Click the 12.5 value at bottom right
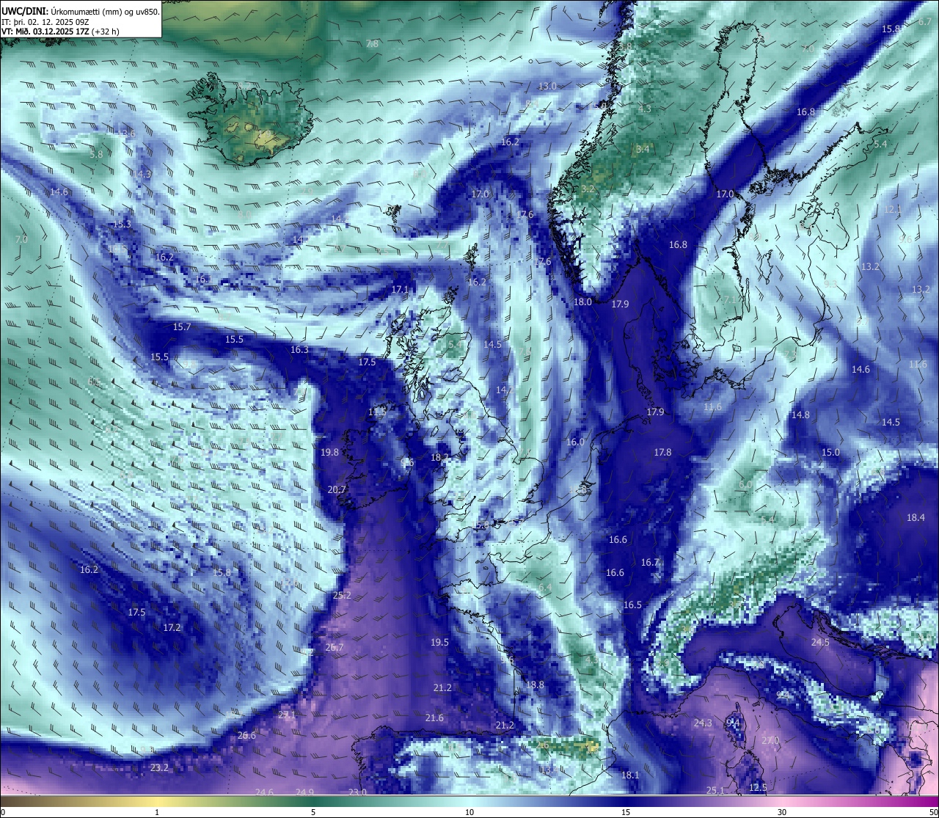Viewport: 939px width, 818px height. [x=758, y=787]
